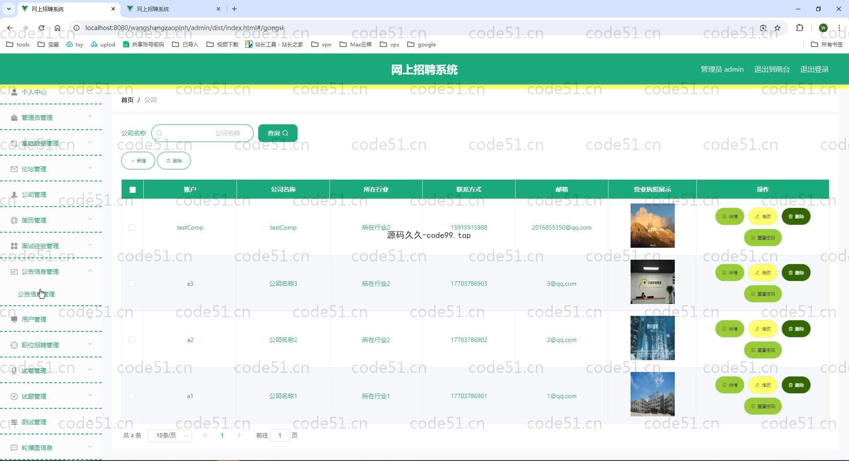
Task: Click the batch 删除 button above table
Action: (174, 161)
